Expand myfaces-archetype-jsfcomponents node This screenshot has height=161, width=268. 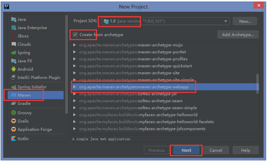click(74, 129)
